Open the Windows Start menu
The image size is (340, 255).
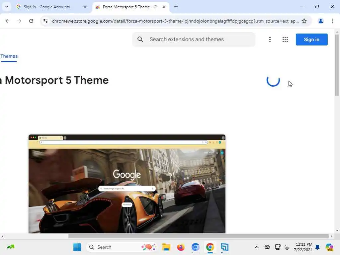77,247
